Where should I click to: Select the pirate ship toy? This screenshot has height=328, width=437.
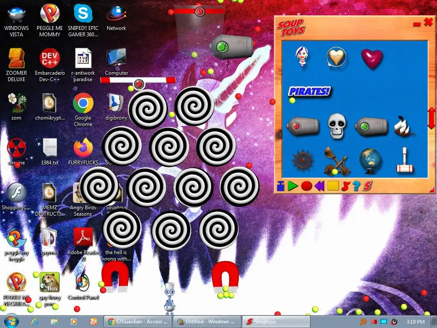tap(404, 126)
